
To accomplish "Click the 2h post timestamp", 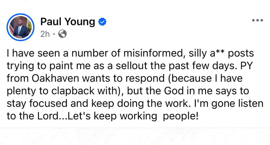I will tap(45, 34).
